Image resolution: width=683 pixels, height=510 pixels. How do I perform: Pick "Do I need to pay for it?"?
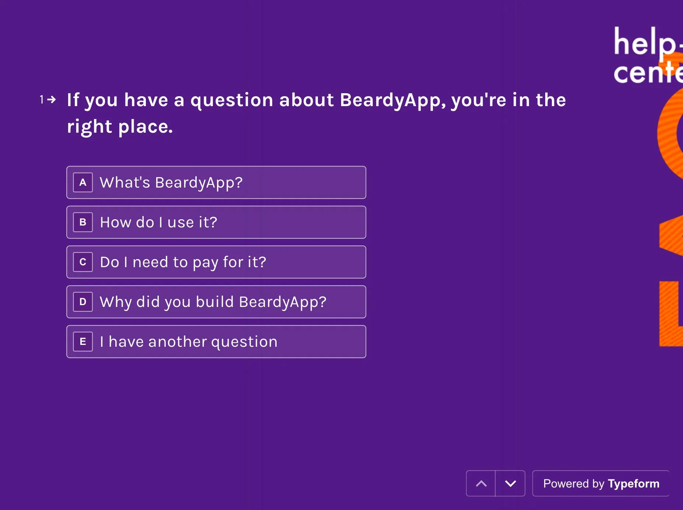coord(216,262)
